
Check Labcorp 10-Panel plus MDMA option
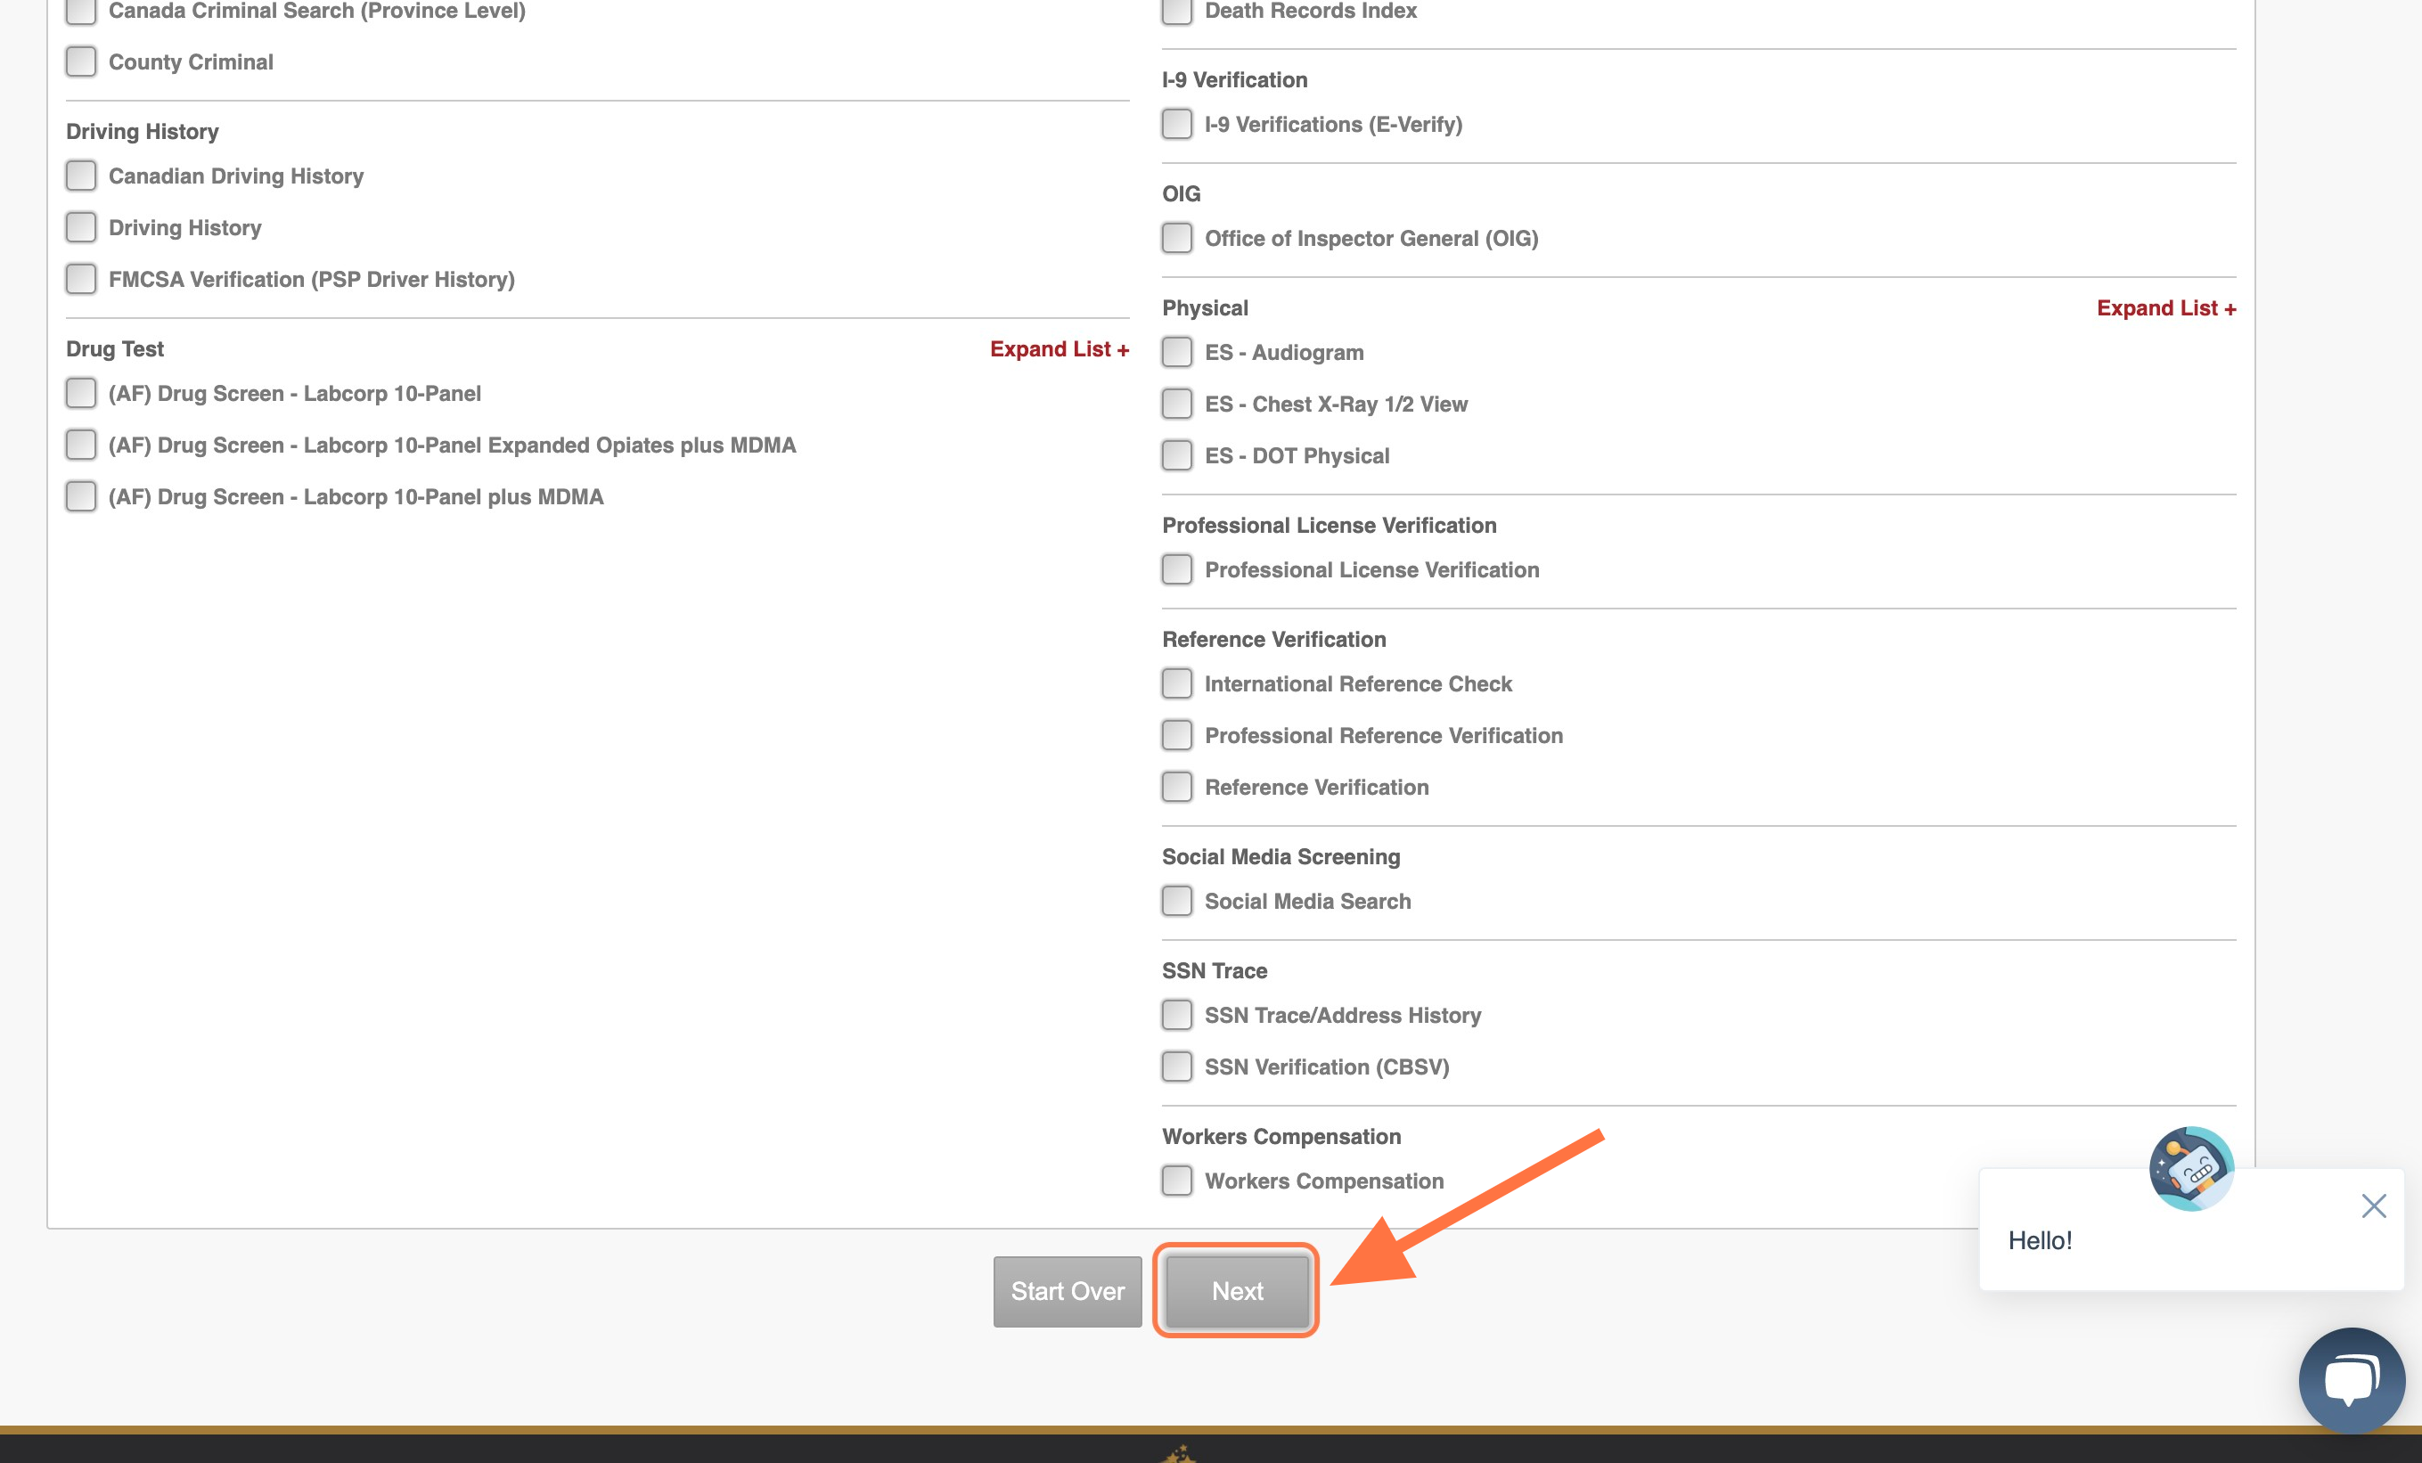tap(80, 496)
